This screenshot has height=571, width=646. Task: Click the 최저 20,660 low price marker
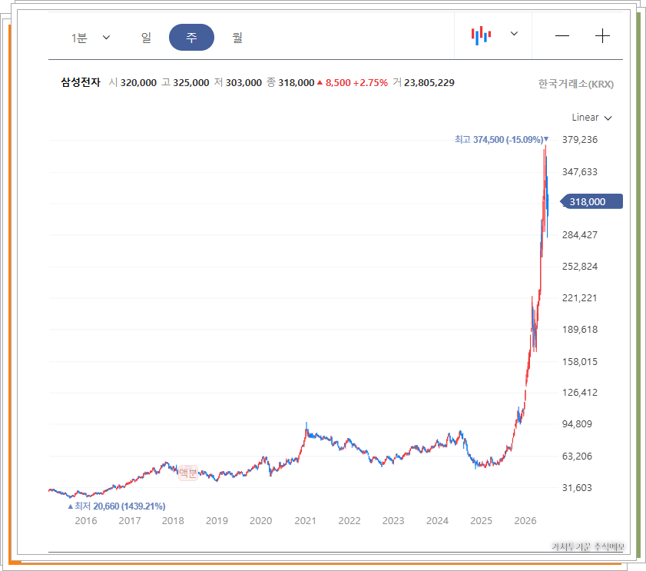[117, 506]
